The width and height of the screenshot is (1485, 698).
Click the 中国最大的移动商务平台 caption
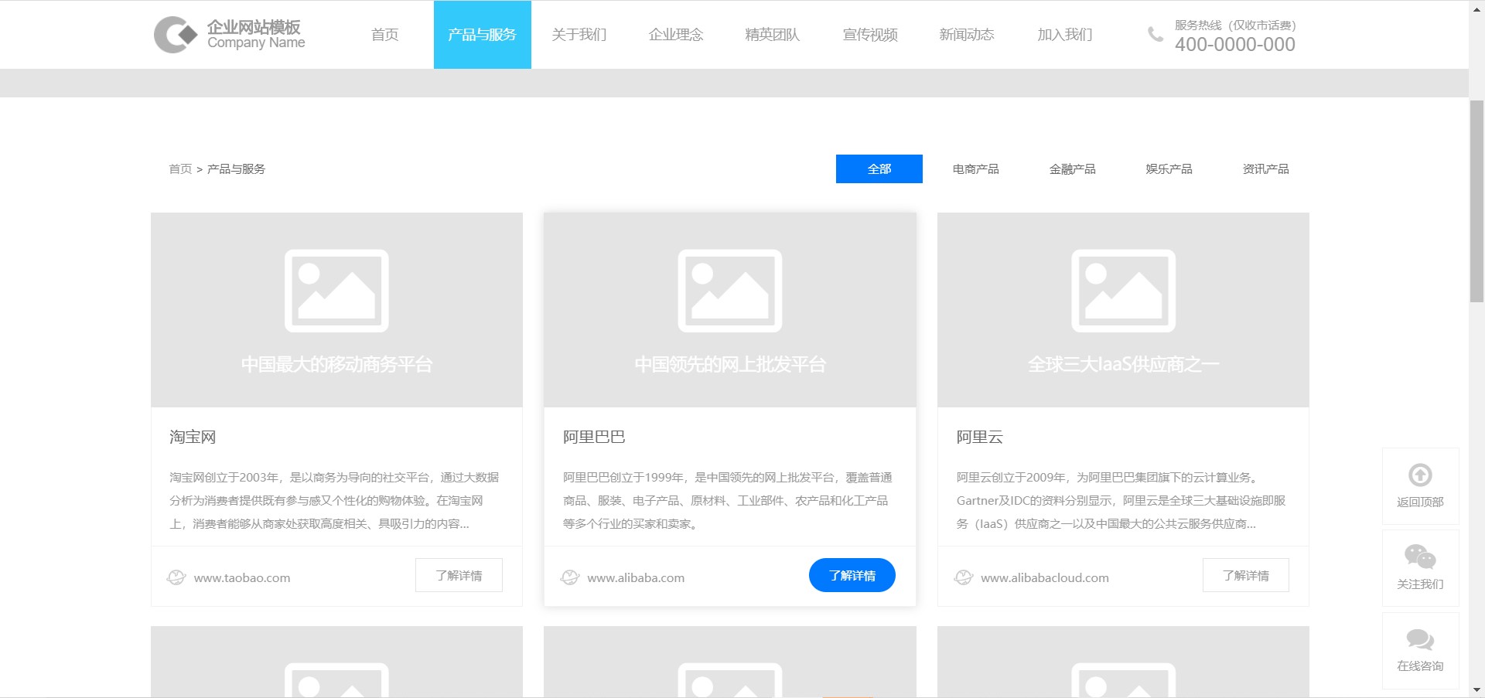tap(336, 364)
